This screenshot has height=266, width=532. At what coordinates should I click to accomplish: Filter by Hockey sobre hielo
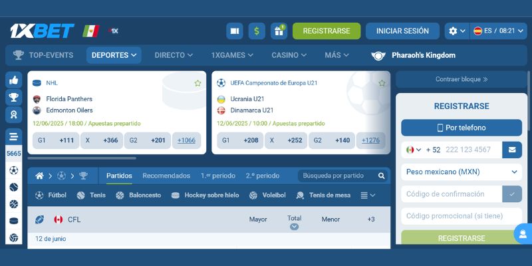click(205, 196)
